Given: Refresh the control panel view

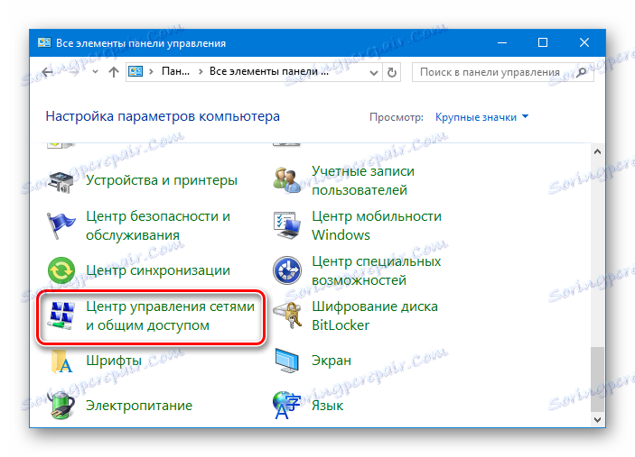Looking at the screenshot, I should tap(392, 73).
